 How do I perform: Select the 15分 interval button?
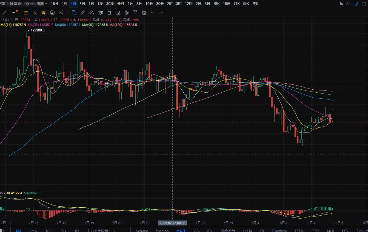55,4
